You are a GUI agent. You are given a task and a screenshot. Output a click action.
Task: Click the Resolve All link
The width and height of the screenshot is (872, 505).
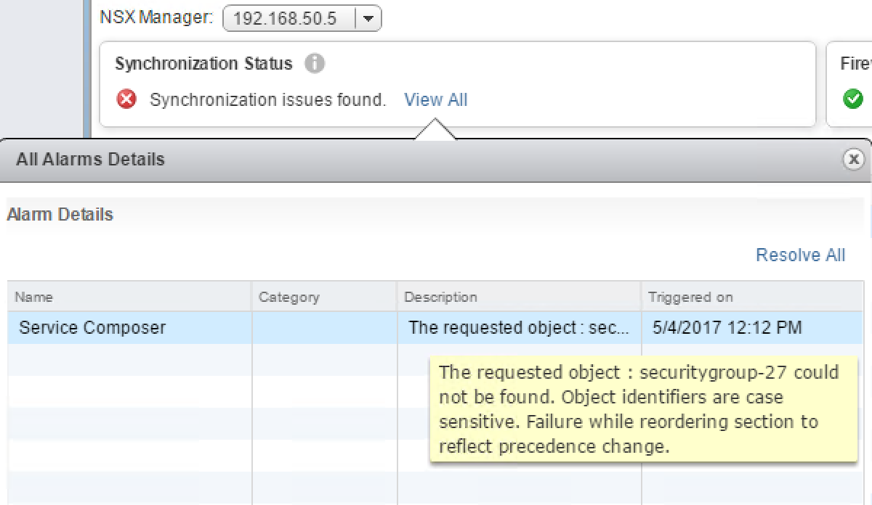pos(800,255)
